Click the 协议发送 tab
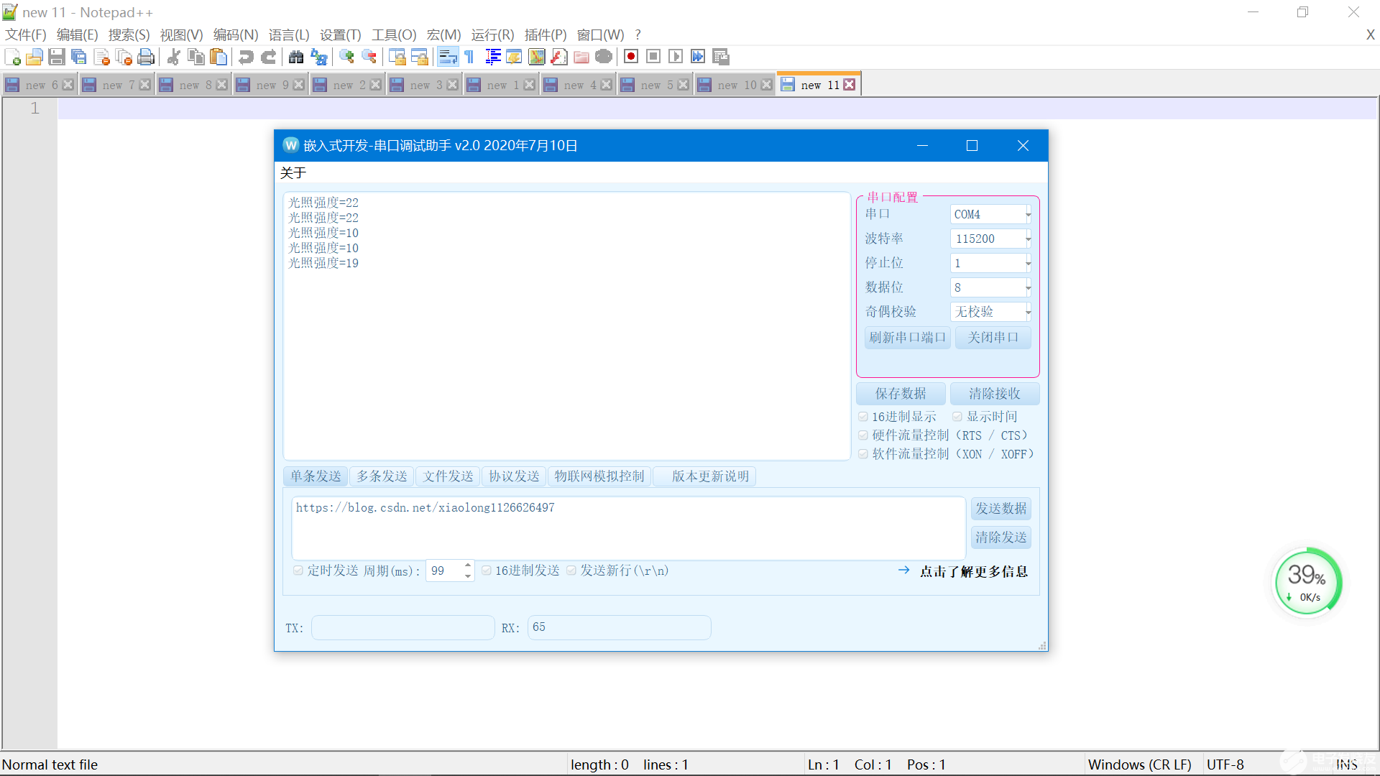This screenshot has height=776, width=1380. (x=512, y=476)
